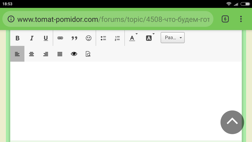The width and height of the screenshot is (252, 142).
Task: Insert a hyperlink with chain icon
Action: [60, 38]
